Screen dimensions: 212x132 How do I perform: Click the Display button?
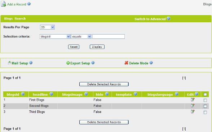tap(97, 47)
